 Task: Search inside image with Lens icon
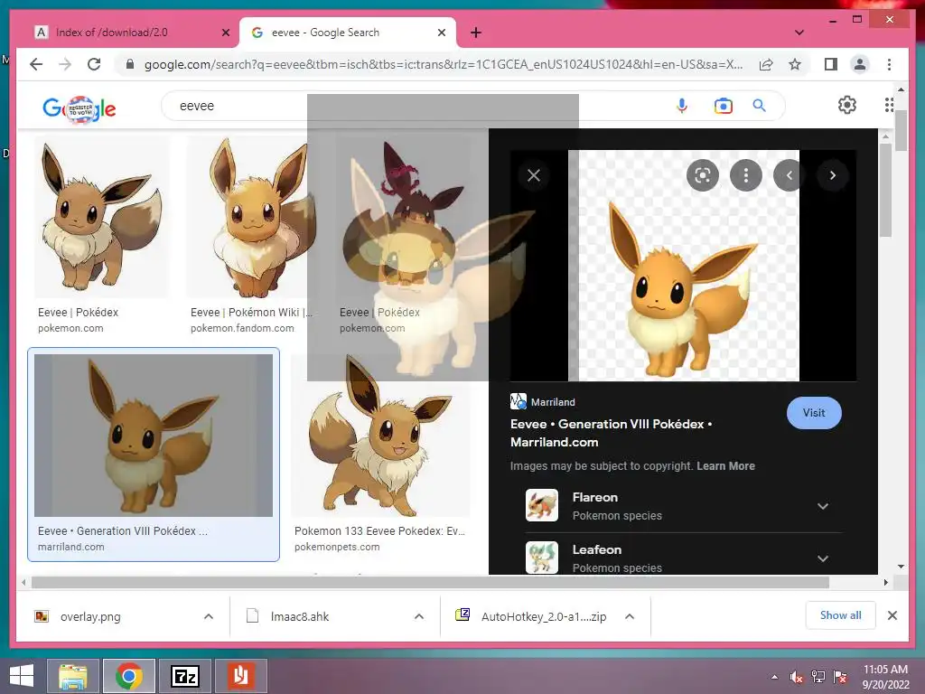click(x=703, y=175)
